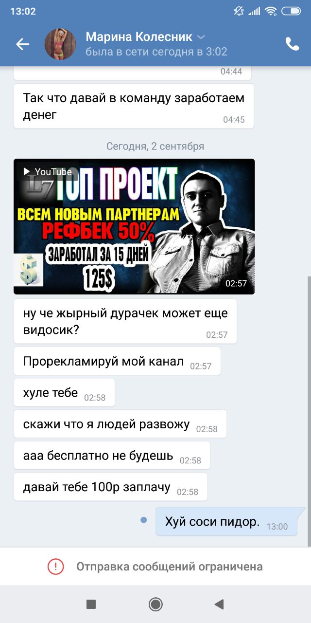Viewport: 311px width, 623px height.
Task: Tap the red exclamation warning icon
Action: pos(55,567)
